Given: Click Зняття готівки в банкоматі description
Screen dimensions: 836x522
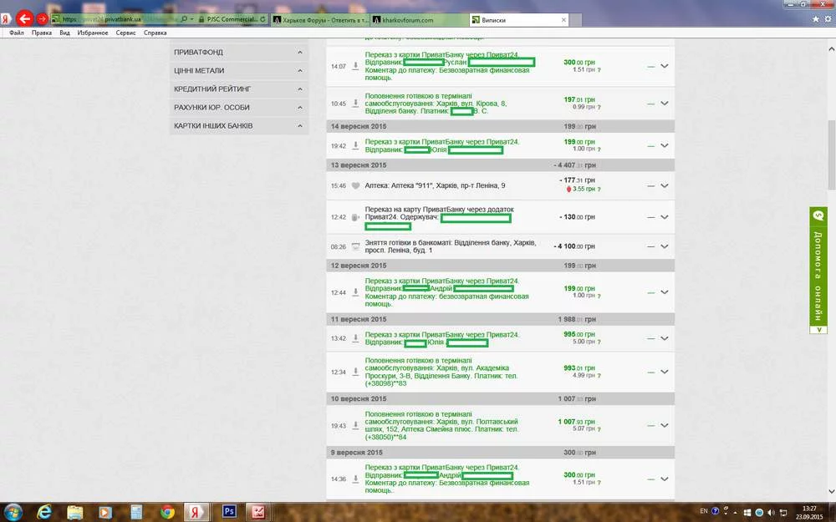Looking at the screenshot, I should [451, 246].
